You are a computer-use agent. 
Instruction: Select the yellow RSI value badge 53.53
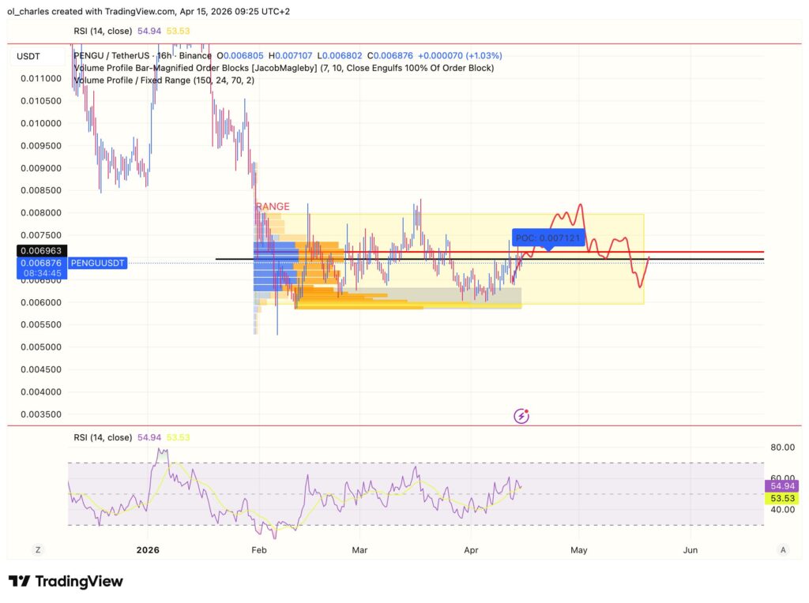click(x=780, y=500)
